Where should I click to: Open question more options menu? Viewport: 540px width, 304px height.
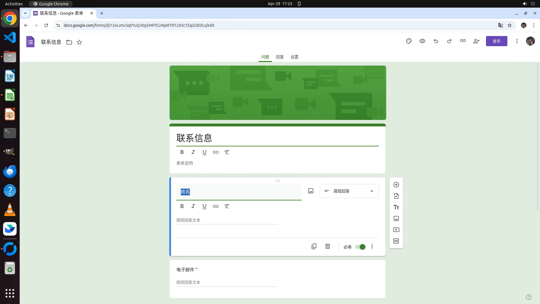tap(372, 247)
